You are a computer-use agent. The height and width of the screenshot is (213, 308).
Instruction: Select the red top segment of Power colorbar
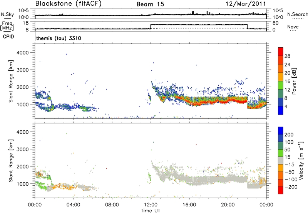[281, 52]
